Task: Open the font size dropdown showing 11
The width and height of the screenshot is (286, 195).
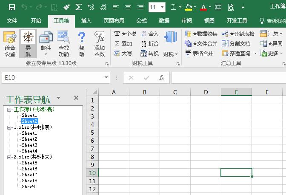Action: (163, 7)
